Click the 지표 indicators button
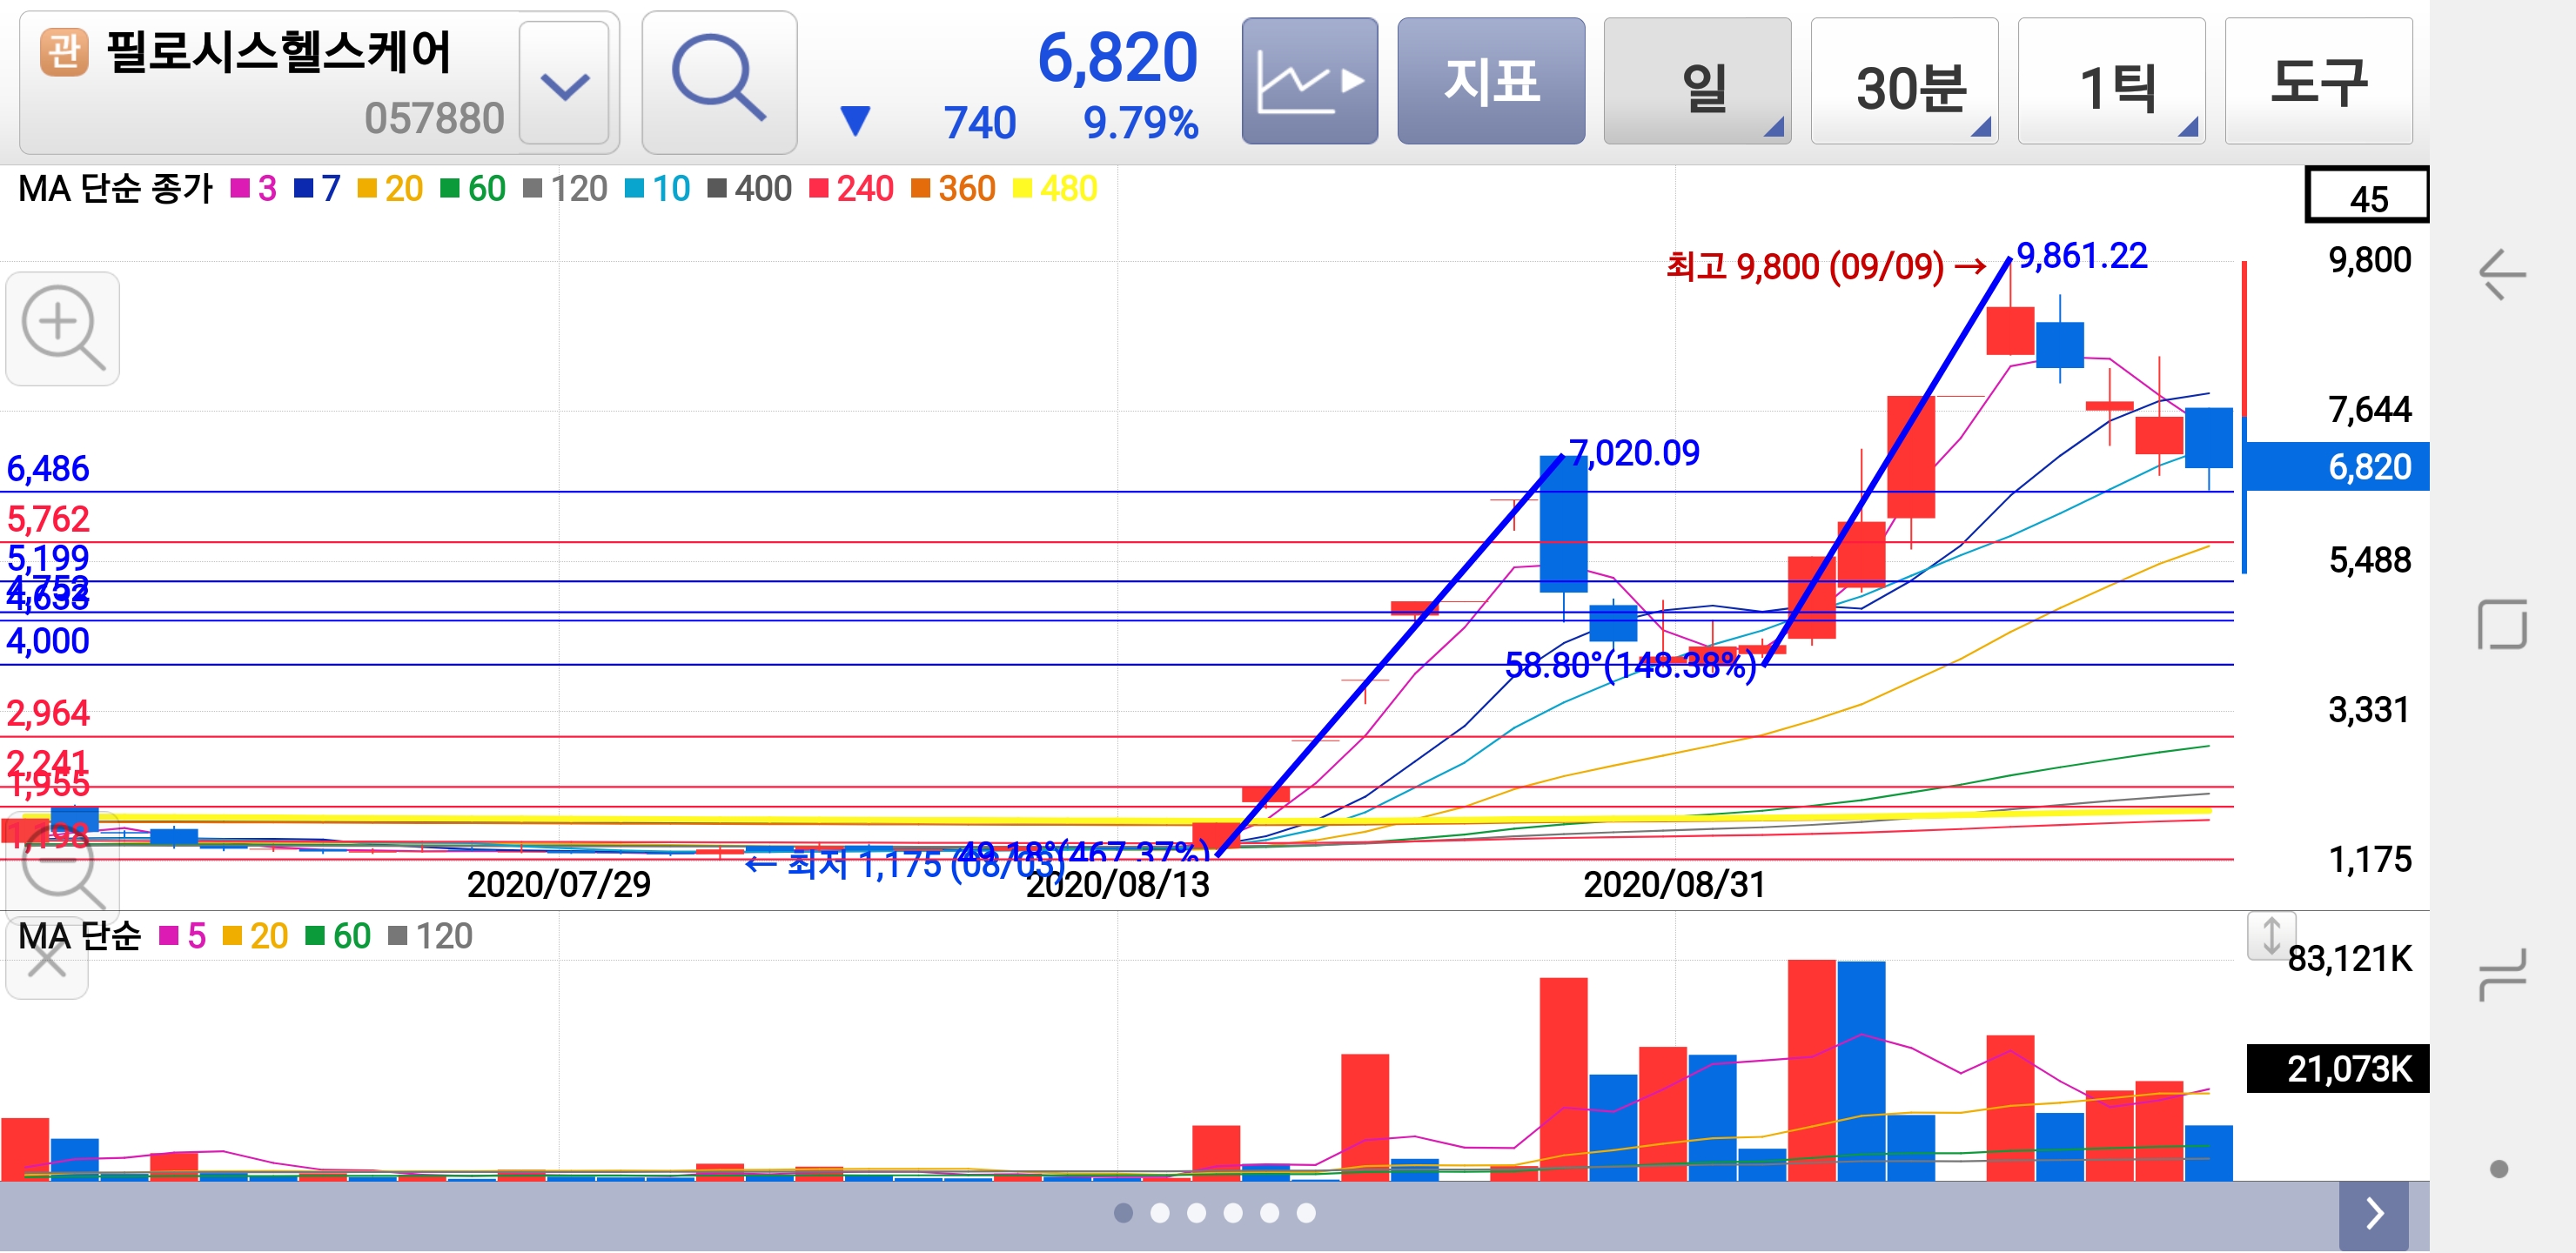2576x1253 pixels. (x=1490, y=81)
